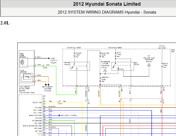The width and height of the screenshot is (176, 136).
Task: Click the 'IMMO DATA LINE' pin label
Action: pos(35,115)
